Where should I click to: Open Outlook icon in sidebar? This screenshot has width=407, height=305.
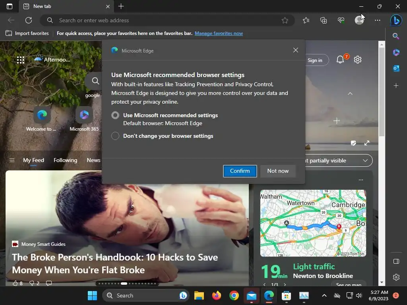pyautogui.click(x=396, y=68)
